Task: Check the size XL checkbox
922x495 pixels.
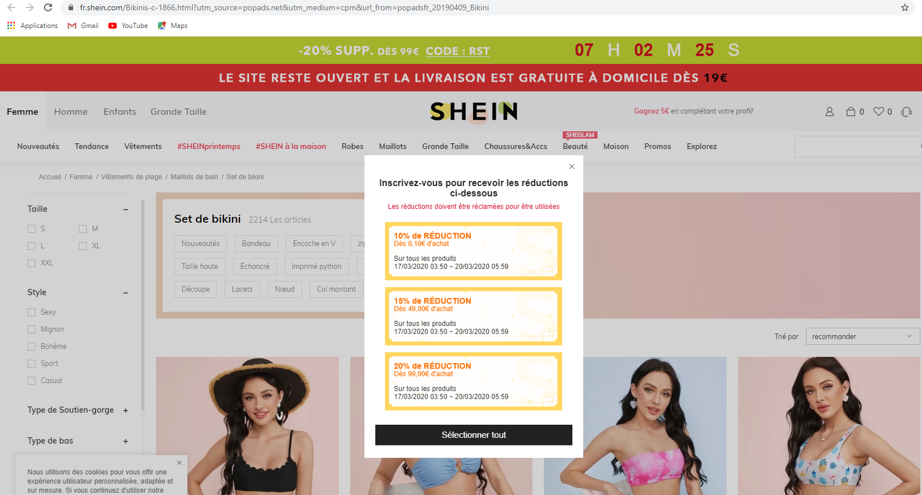Action: (x=83, y=246)
